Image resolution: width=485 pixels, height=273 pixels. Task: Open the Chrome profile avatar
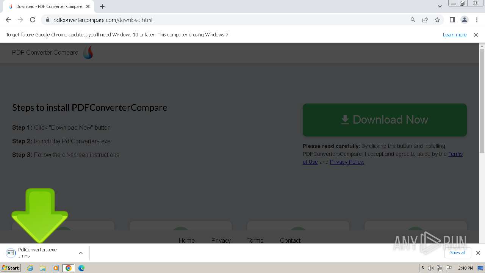coord(465,20)
